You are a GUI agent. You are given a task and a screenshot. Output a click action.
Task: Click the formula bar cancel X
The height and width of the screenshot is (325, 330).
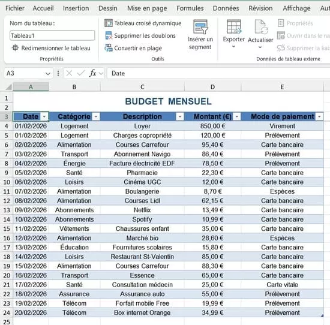point(69,73)
